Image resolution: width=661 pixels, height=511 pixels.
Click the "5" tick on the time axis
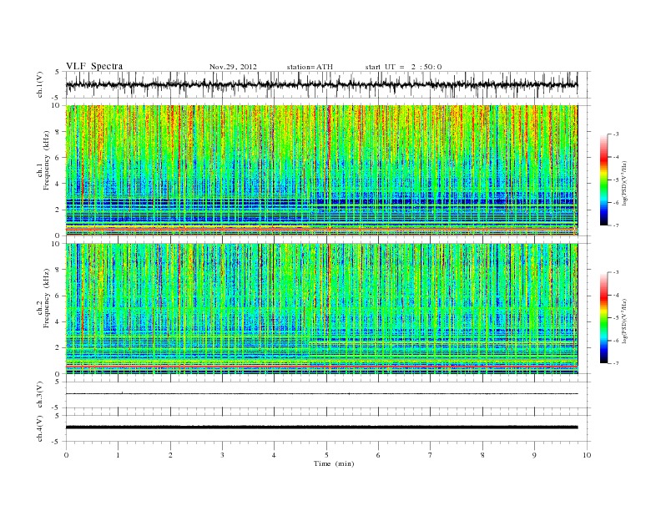tap(326, 455)
